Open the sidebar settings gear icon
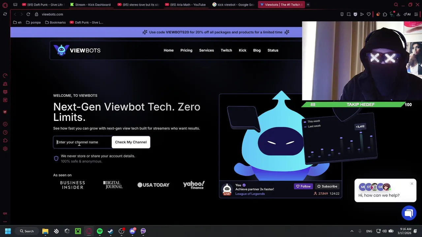This screenshot has height=237, width=422. 5,149
